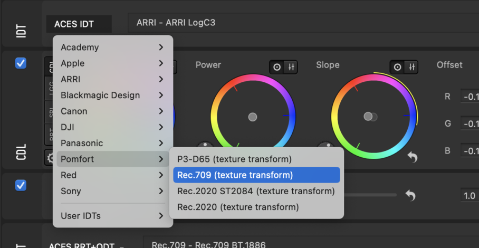The image size is (479, 248).
Task: Open the Red IDT submenu
Action: click(x=113, y=175)
